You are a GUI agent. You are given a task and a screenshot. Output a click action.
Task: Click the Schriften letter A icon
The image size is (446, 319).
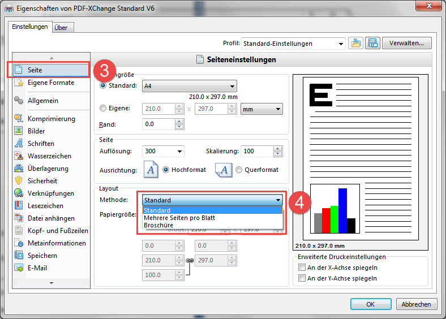coord(19,143)
